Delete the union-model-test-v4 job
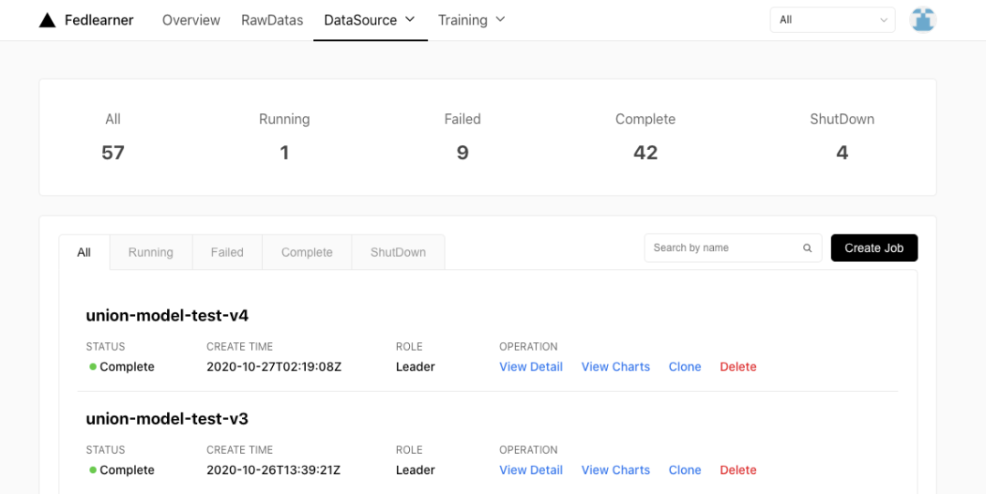This screenshot has height=494, width=986. click(x=738, y=367)
